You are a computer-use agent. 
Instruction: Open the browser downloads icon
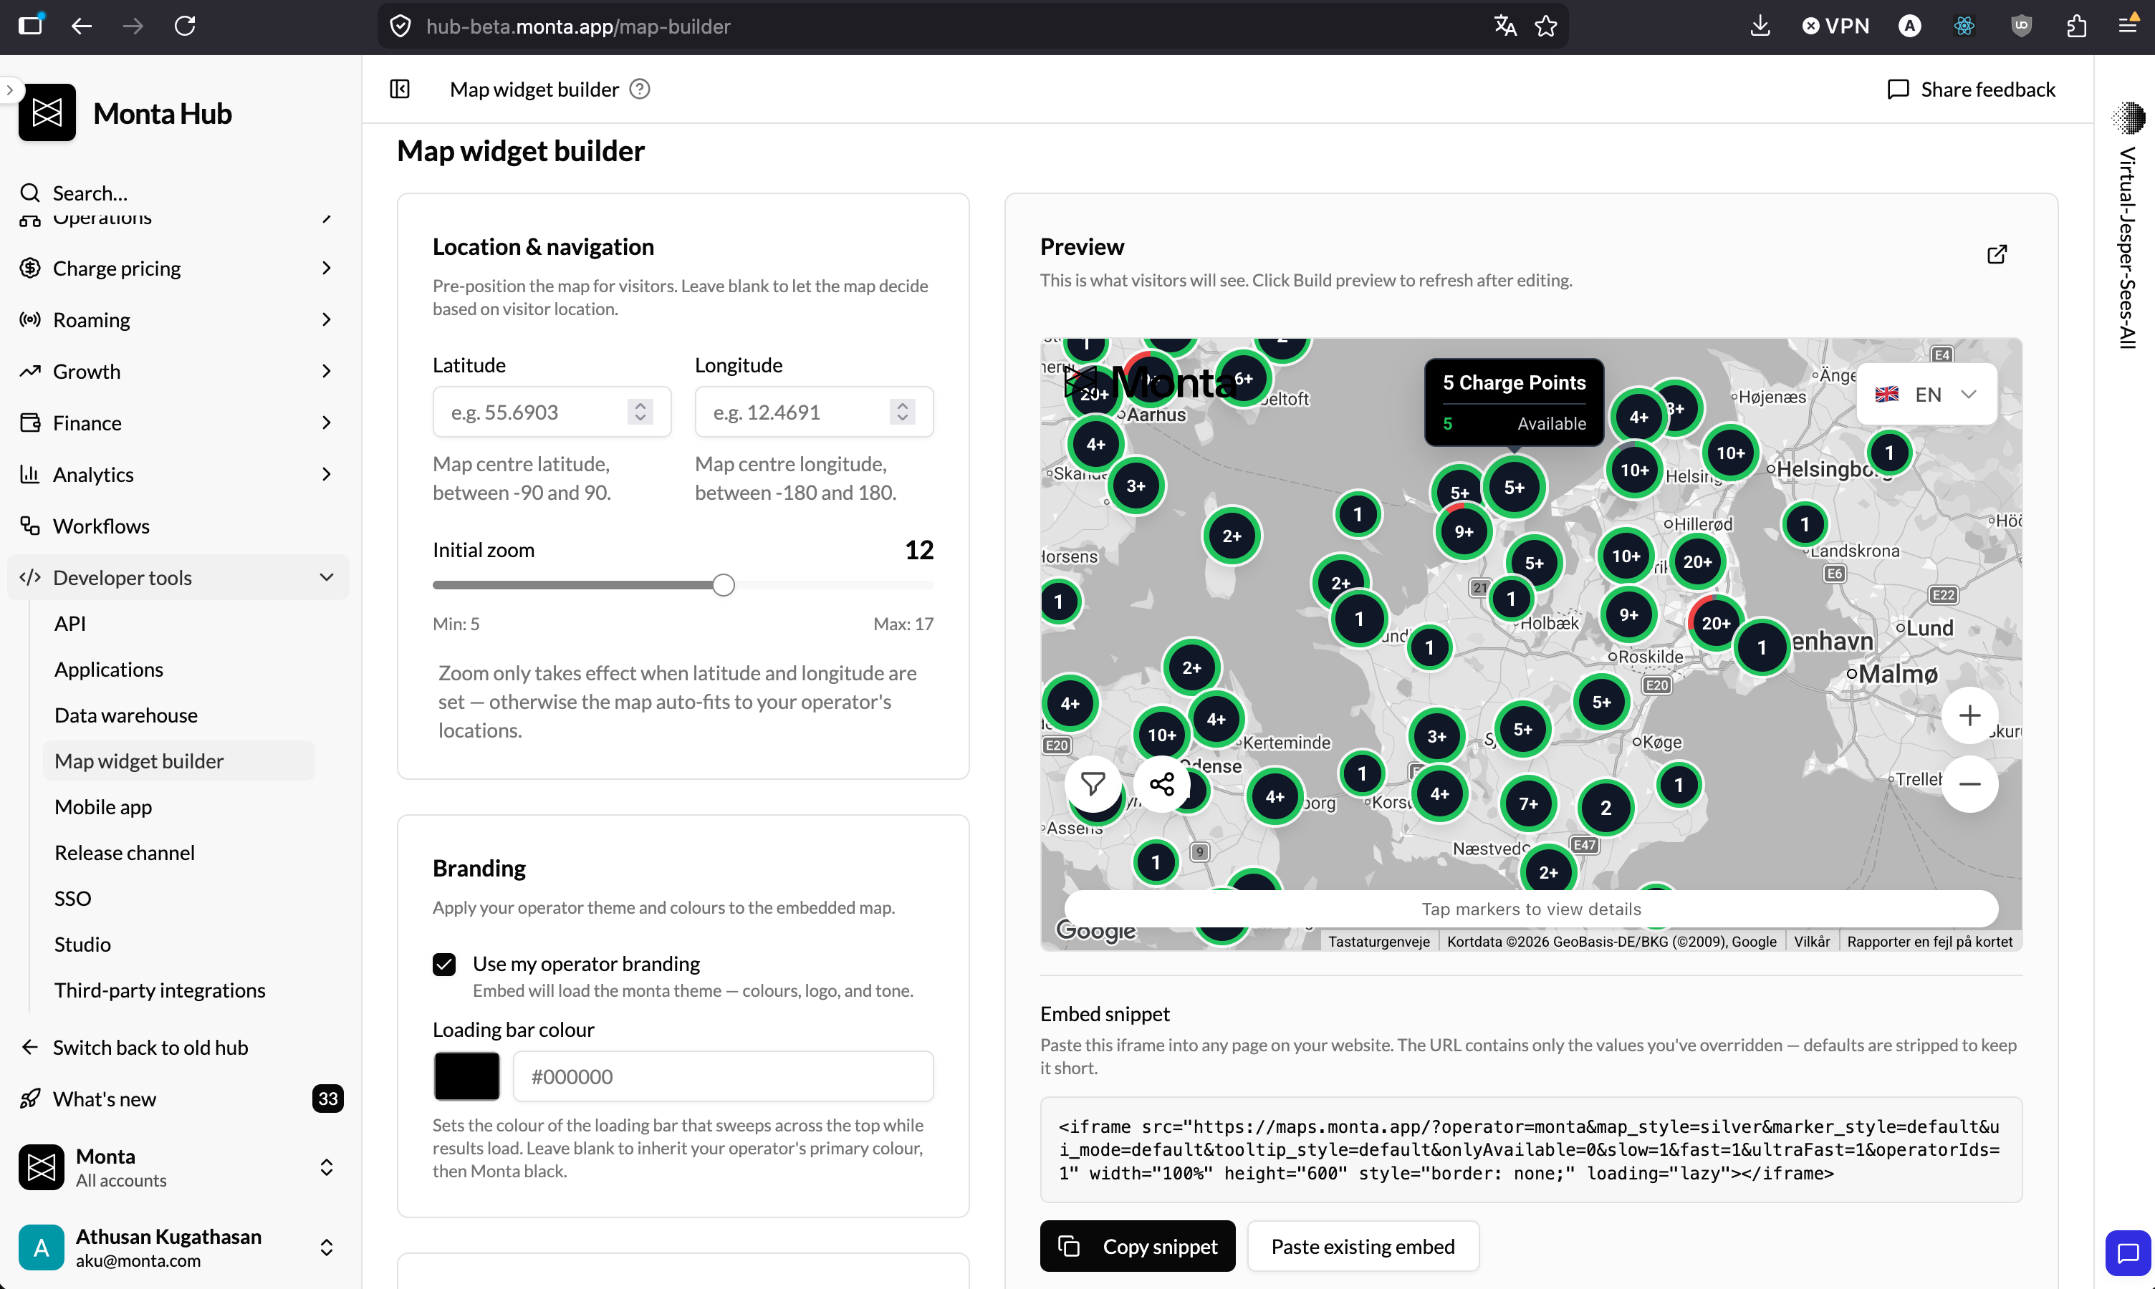[1760, 26]
